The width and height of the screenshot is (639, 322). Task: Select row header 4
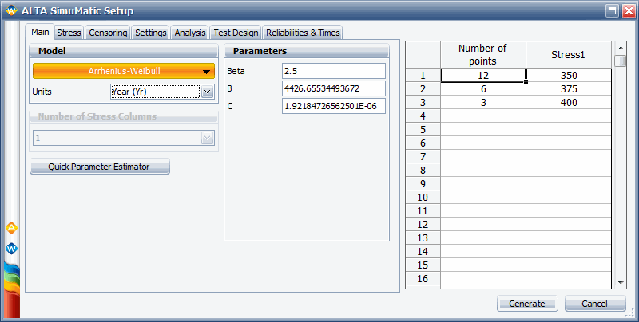pyautogui.click(x=423, y=116)
